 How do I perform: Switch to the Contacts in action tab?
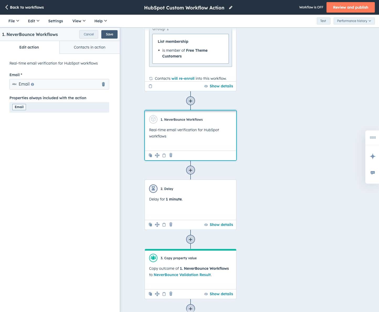[90, 47]
